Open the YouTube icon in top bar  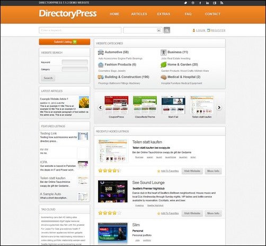[x=215, y=3]
